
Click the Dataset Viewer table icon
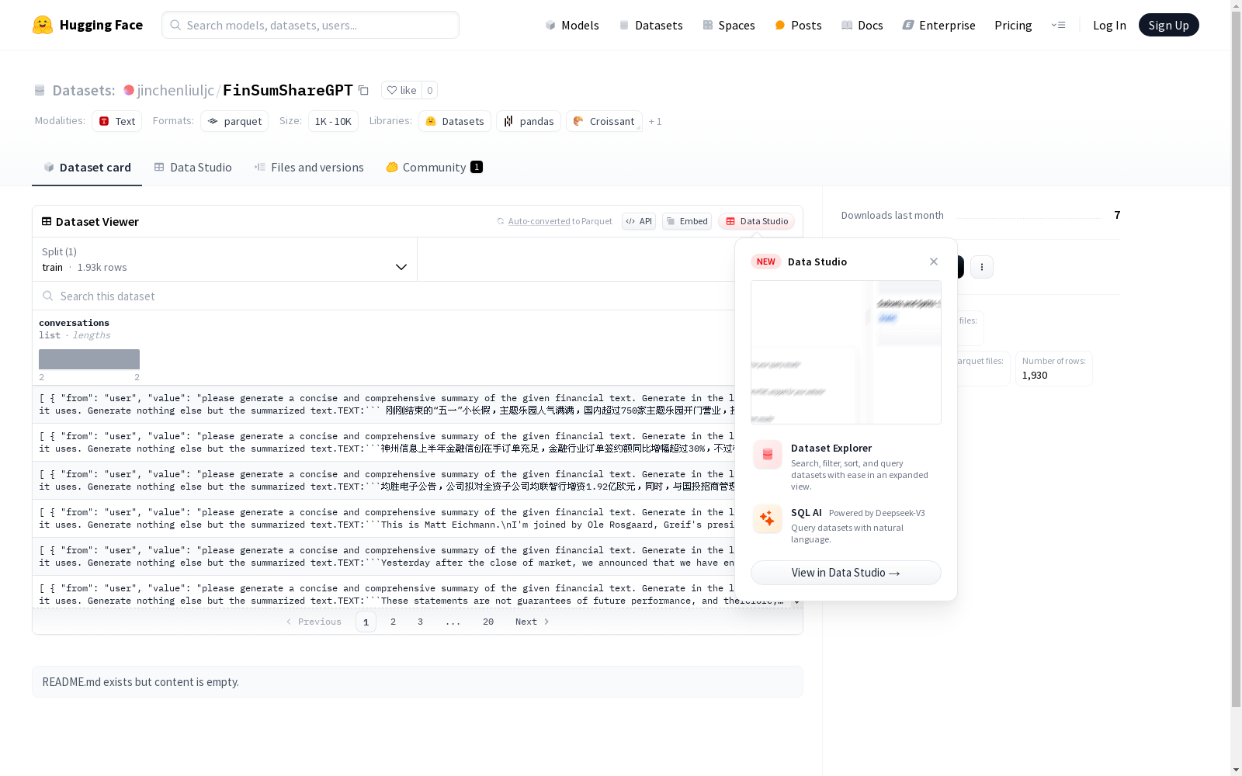47,221
